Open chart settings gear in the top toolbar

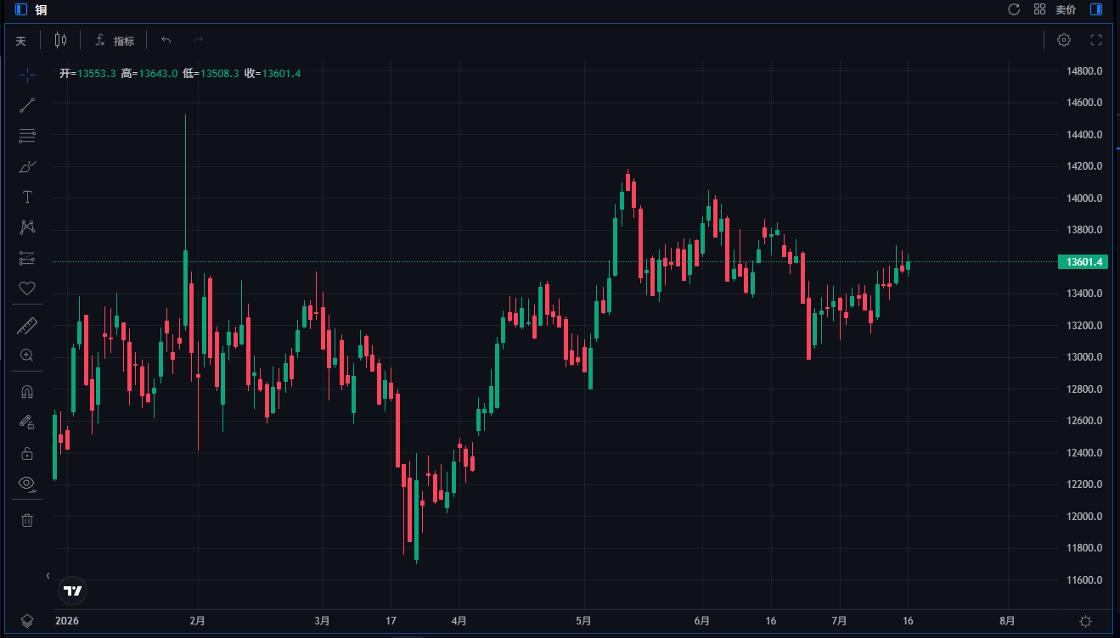(x=1064, y=40)
